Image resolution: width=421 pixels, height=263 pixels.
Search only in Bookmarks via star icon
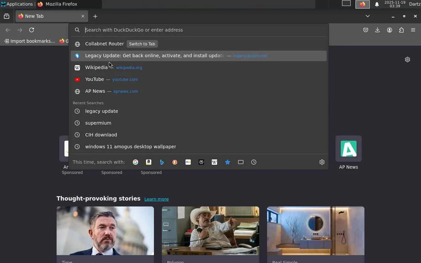click(x=228, y=162)
